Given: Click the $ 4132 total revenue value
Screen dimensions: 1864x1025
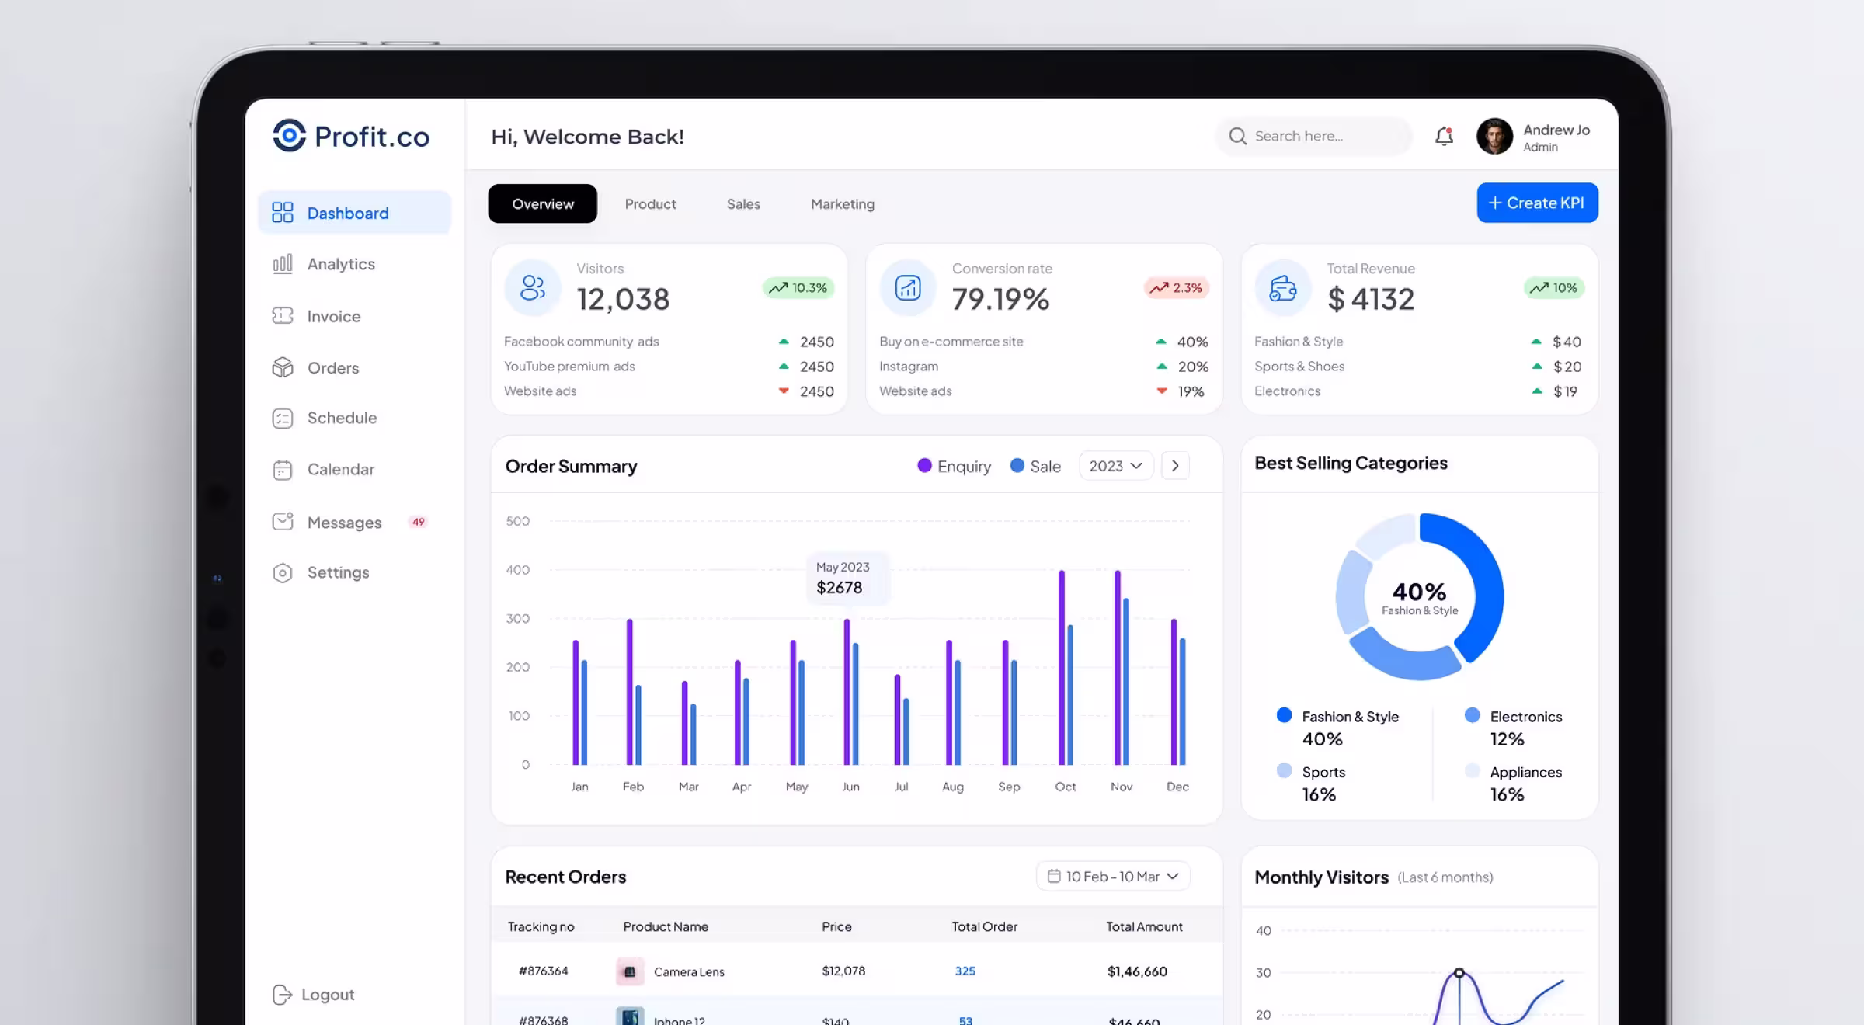Looking at the screenshot, I should pyautogui.click(x=1371, y=299).
